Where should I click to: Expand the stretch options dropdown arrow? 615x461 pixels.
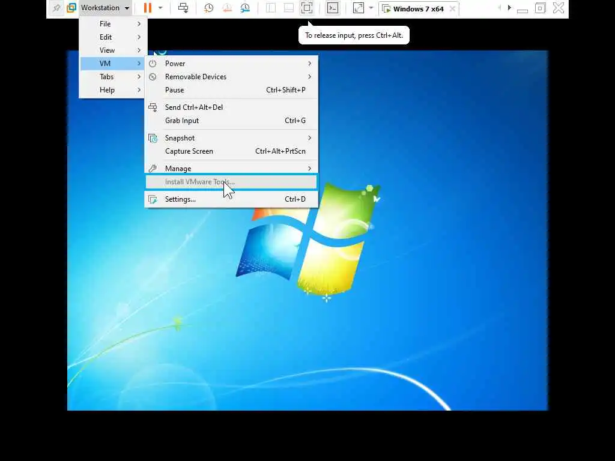coord(371,8)
